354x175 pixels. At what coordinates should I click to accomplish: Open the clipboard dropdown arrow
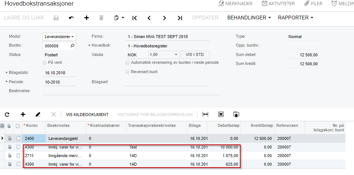[123, 18]
